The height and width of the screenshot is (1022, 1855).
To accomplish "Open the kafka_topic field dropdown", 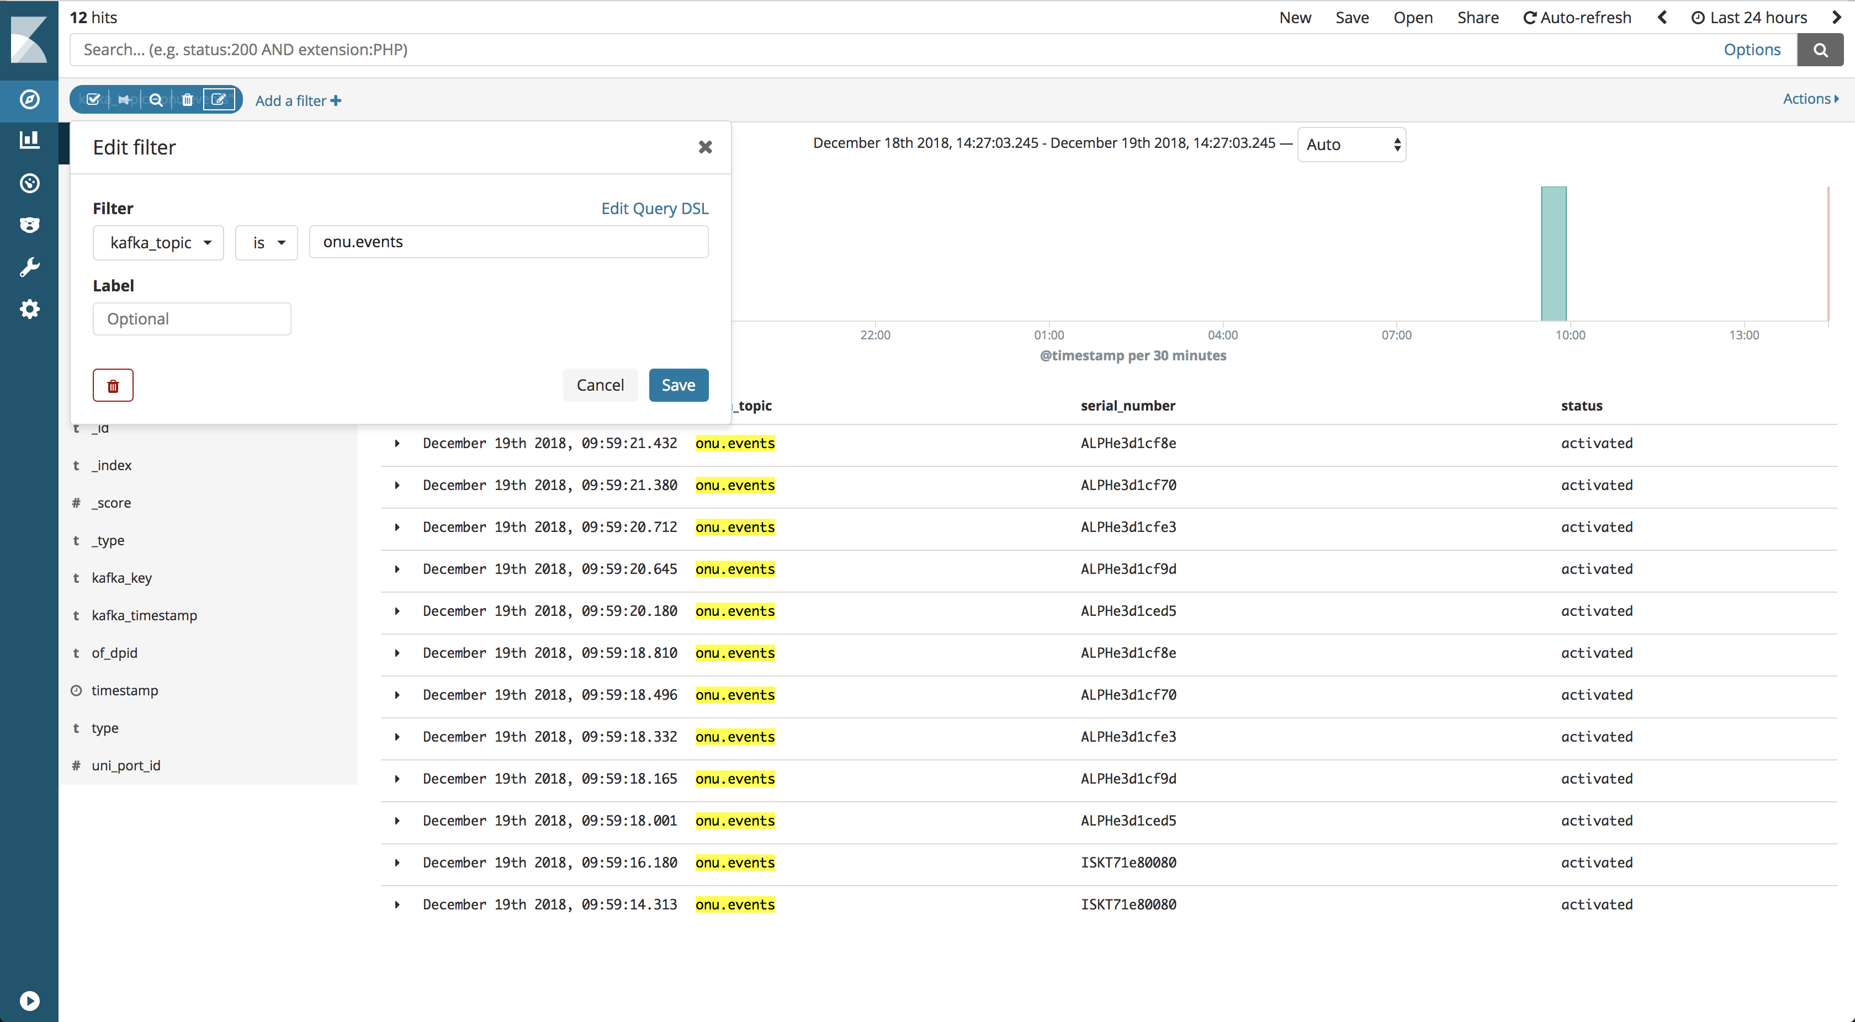I will tap(158, 243).
